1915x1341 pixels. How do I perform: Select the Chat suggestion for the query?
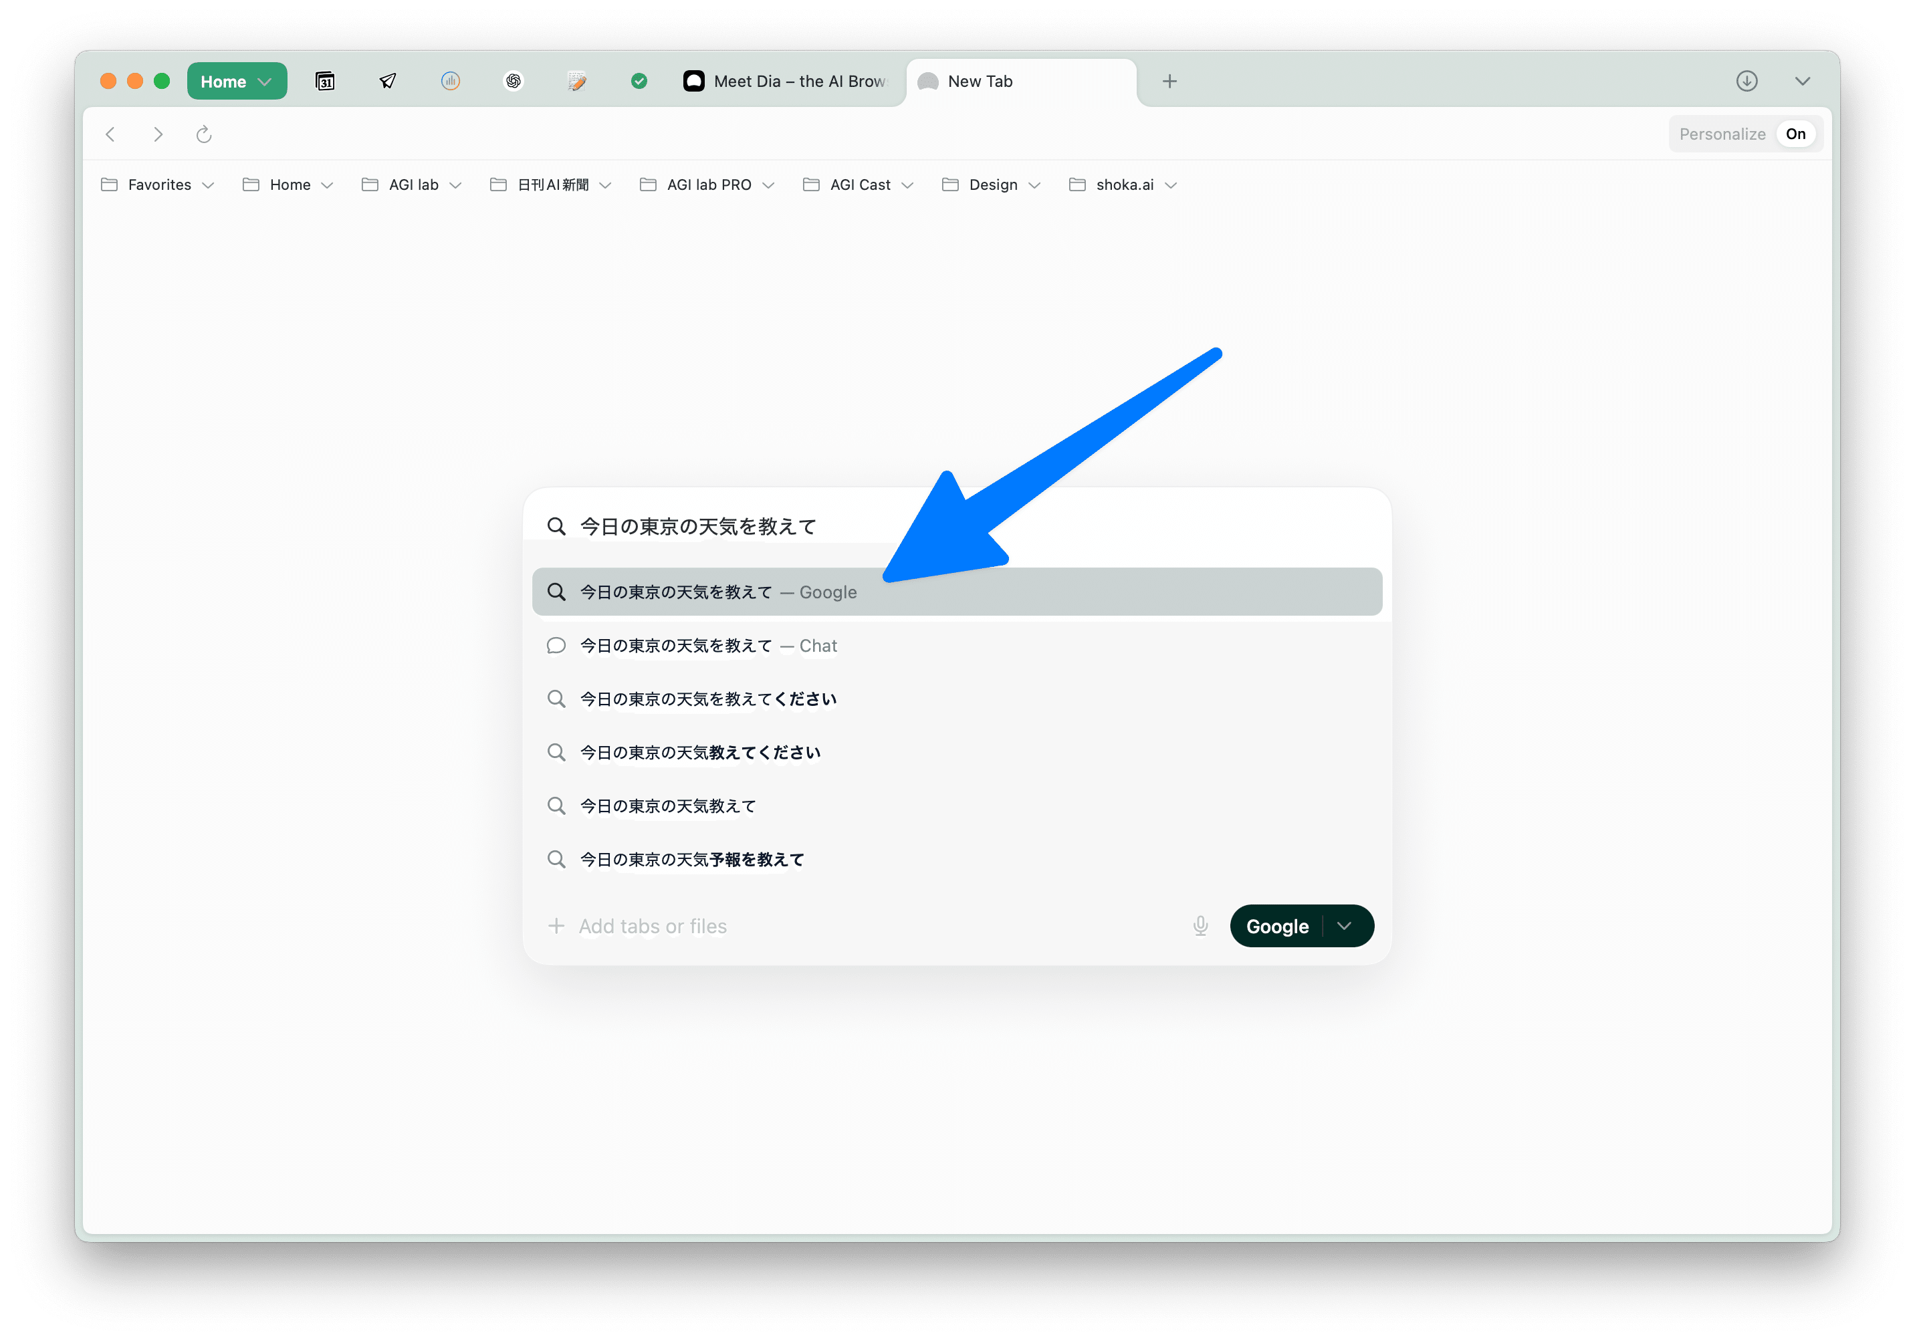click(709, 646)
